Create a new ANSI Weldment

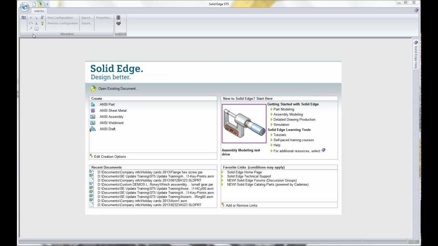(112, 123)
